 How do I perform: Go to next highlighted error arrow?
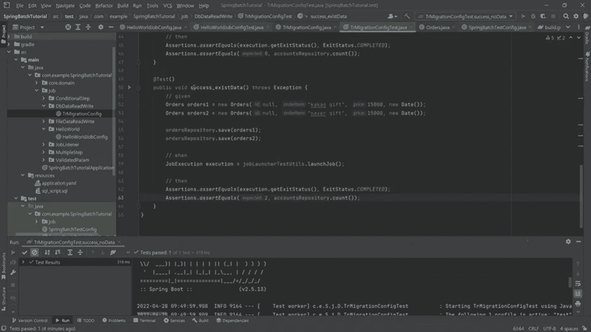pos(579,38)
